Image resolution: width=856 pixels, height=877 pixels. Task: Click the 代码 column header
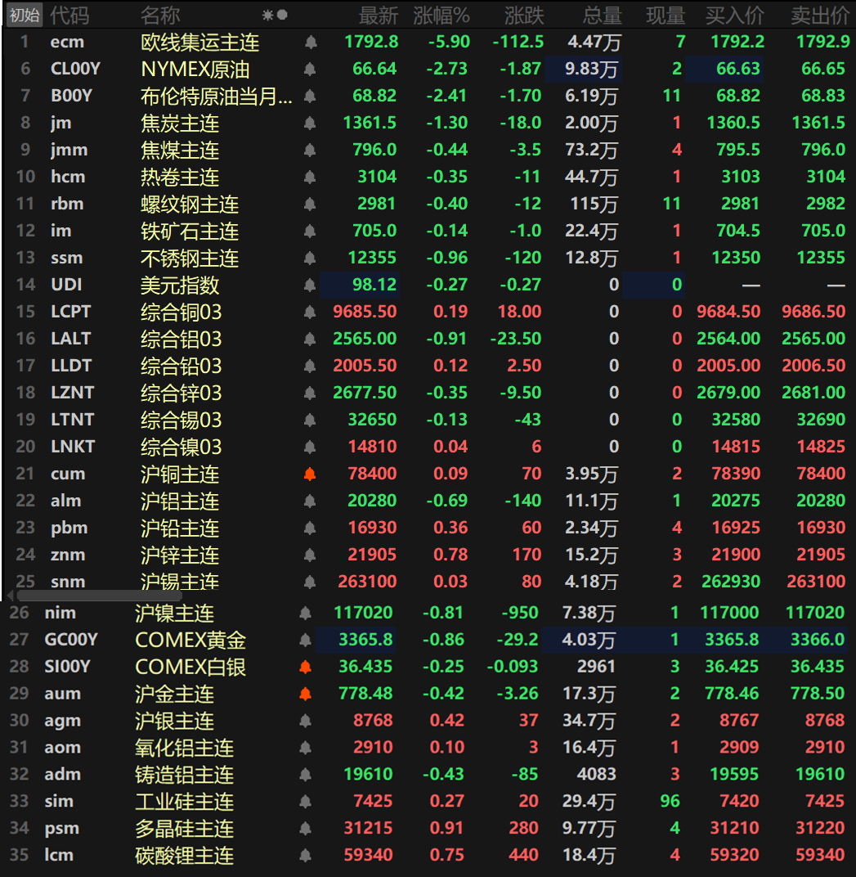[x=69, y=16]
